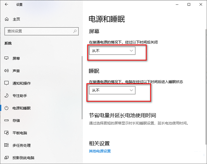This screenshot has height=164, width=207.
Task: Click the monitor icon for 屏幕
Action: 6,58
